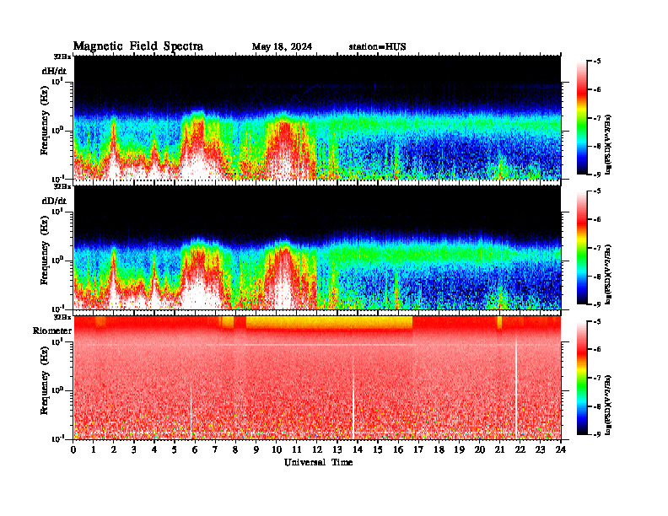Click the 10^1 frequency tick of dH/dt panel

[x=57, y=82]
